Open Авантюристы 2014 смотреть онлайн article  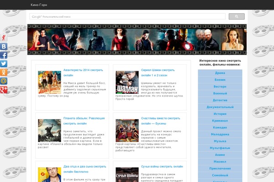click(x=83, y=73)
